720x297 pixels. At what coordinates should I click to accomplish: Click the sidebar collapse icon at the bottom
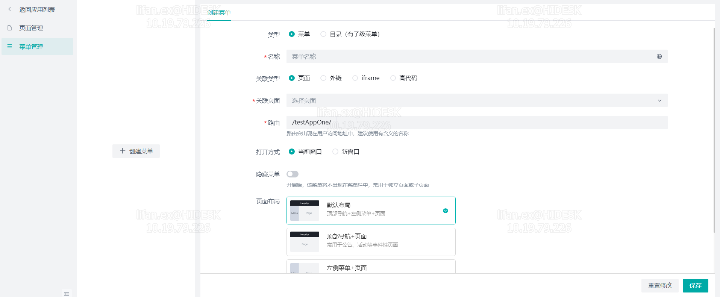(67, 294)
